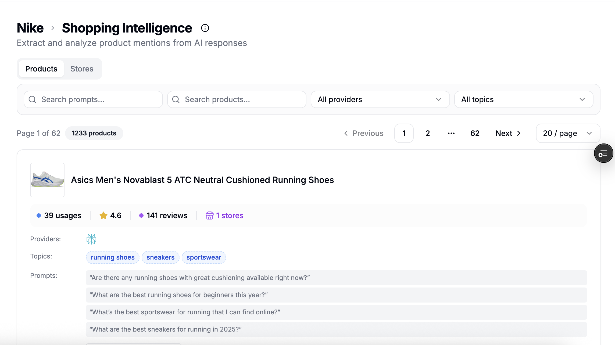Expand the All topics filter
The height and width of the screenshot is (345, 615).
[524, 99]
